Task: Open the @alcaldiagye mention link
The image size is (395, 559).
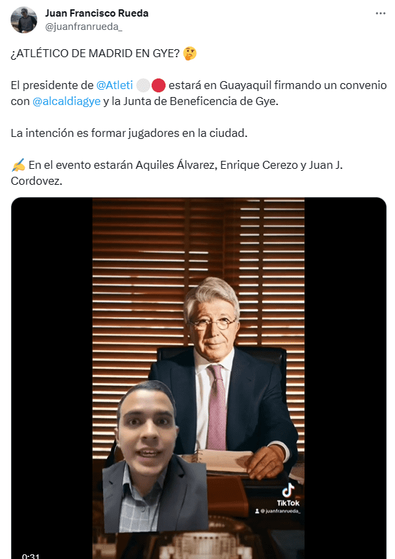Action: [x=66, y=101]
